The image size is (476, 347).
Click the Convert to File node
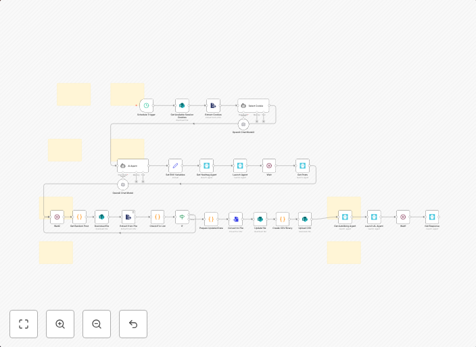click(x=235, y=219)
